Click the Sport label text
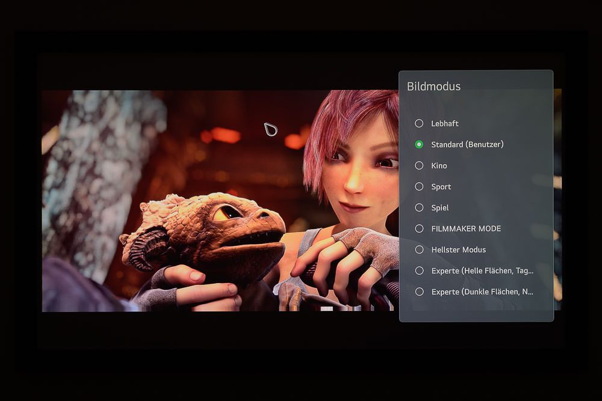Image resolution: width=602 pixels, height=401 pixels. (x=441, y=187)
